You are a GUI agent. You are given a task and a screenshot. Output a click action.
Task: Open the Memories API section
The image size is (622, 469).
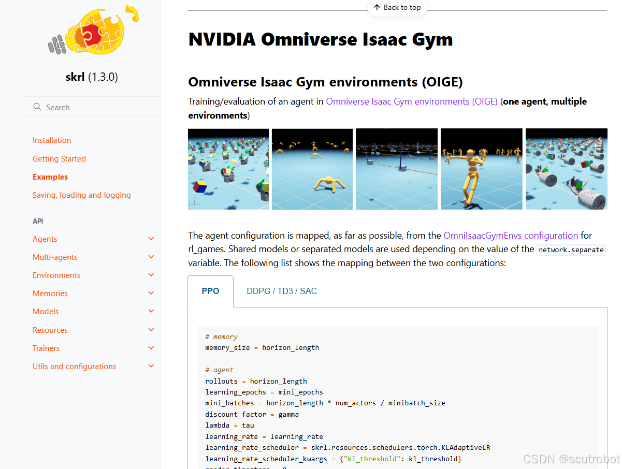coord(50,294)
